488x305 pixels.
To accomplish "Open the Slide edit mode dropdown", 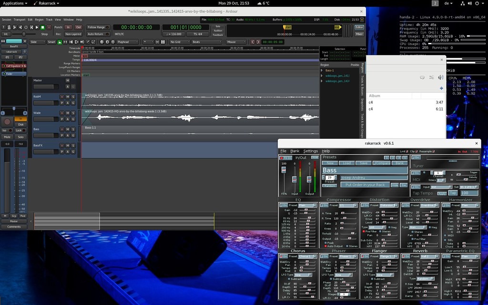I will click(37, 42).
